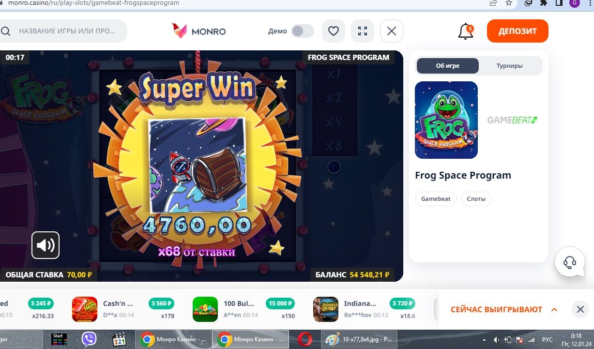Mute the game sound speaker icon
The height and width of the screenshot is (349, 594).
pyautogui.click(x=46, y=245)
